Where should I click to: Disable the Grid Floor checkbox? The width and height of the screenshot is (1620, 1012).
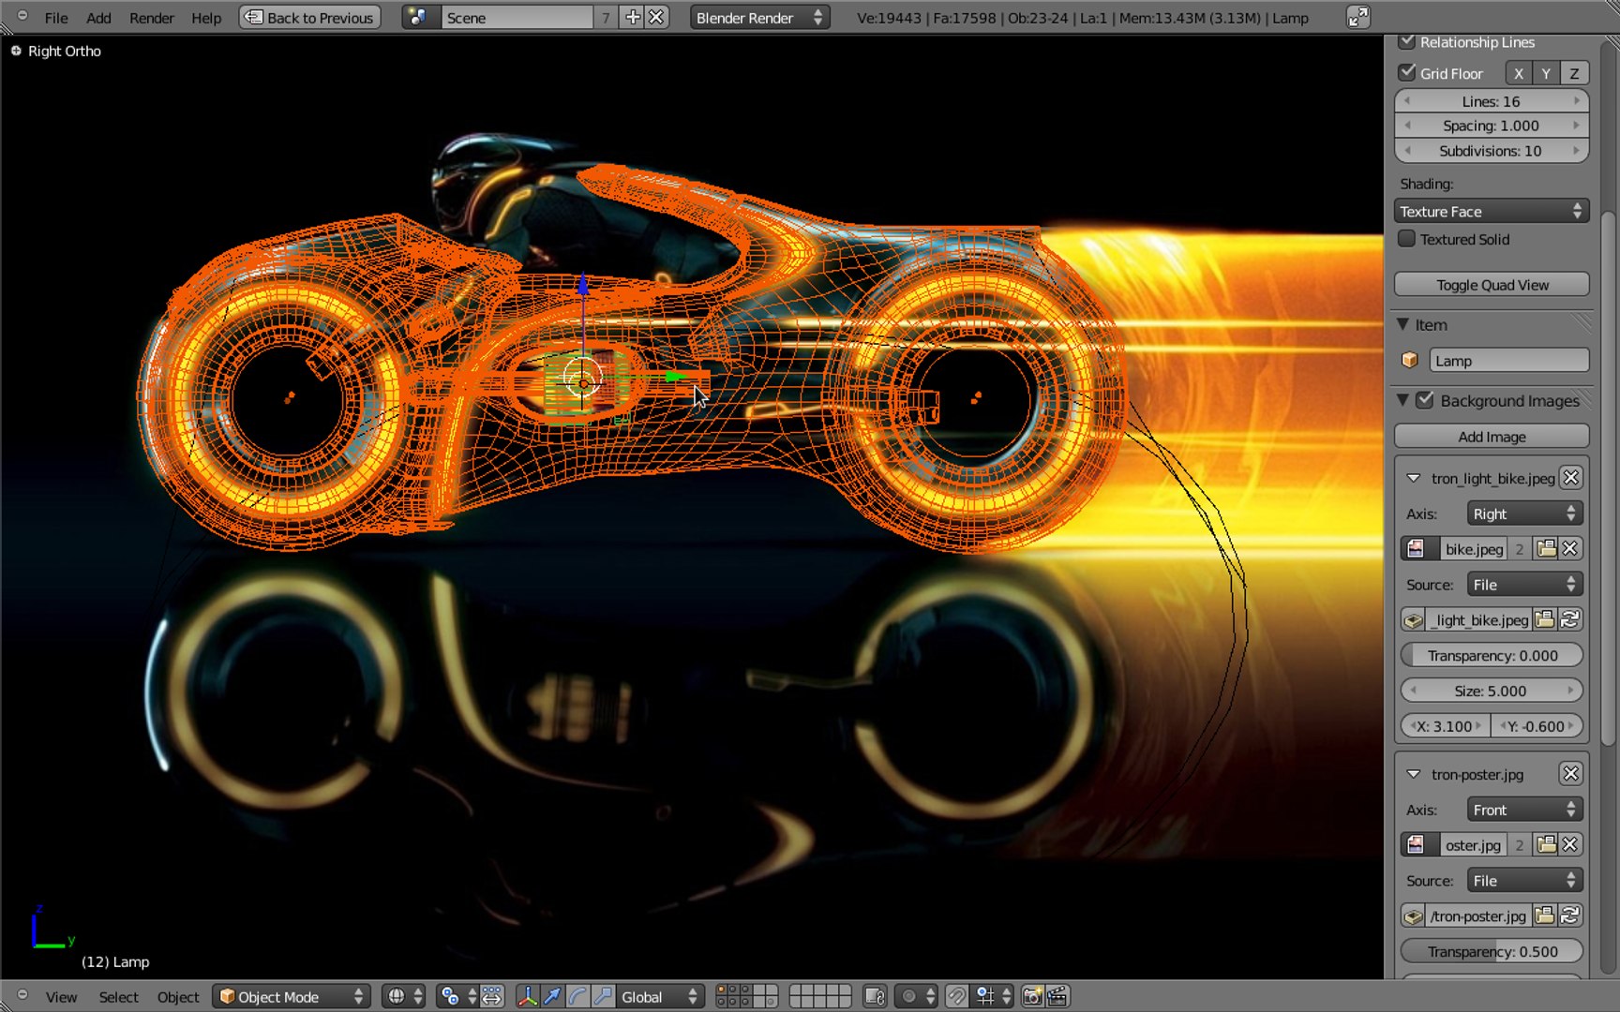1406,72
